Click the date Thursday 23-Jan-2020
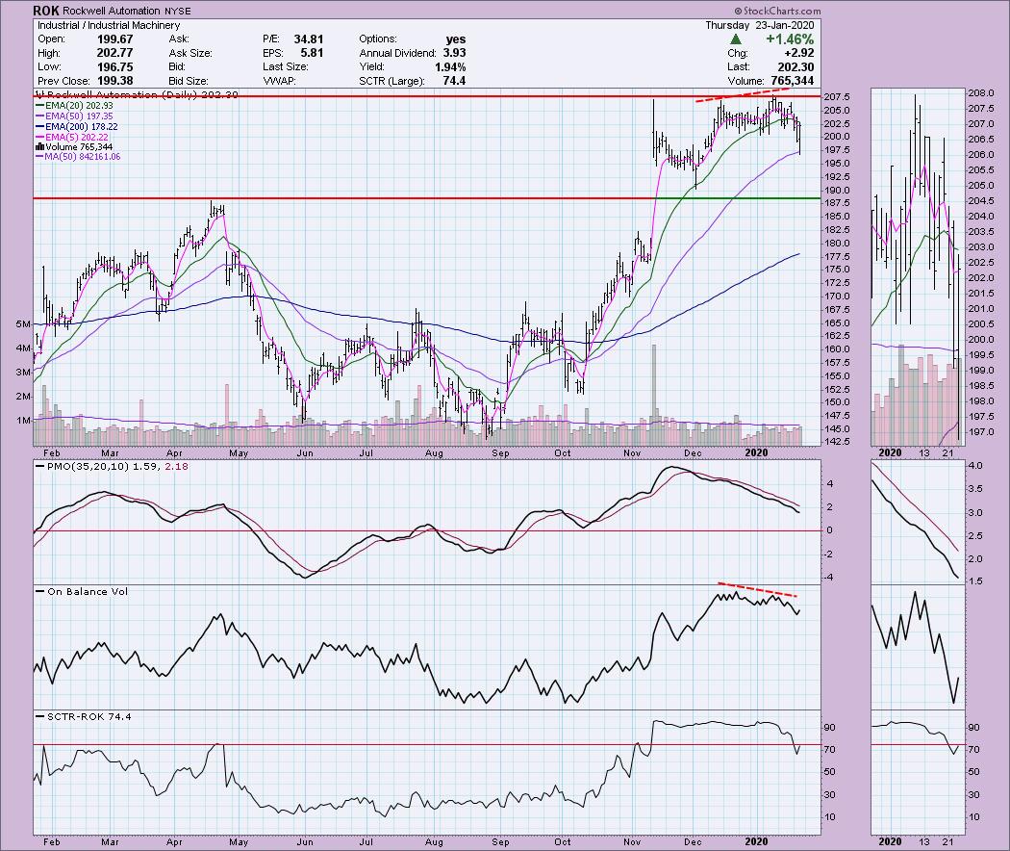 click(x=760, y=25)
